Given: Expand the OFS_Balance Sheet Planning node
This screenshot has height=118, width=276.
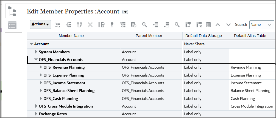Looking at the screenshot, I should [41, 91].
